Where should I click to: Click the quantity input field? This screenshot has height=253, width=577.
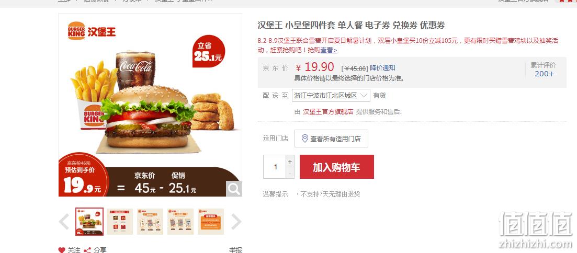point(275,167)
